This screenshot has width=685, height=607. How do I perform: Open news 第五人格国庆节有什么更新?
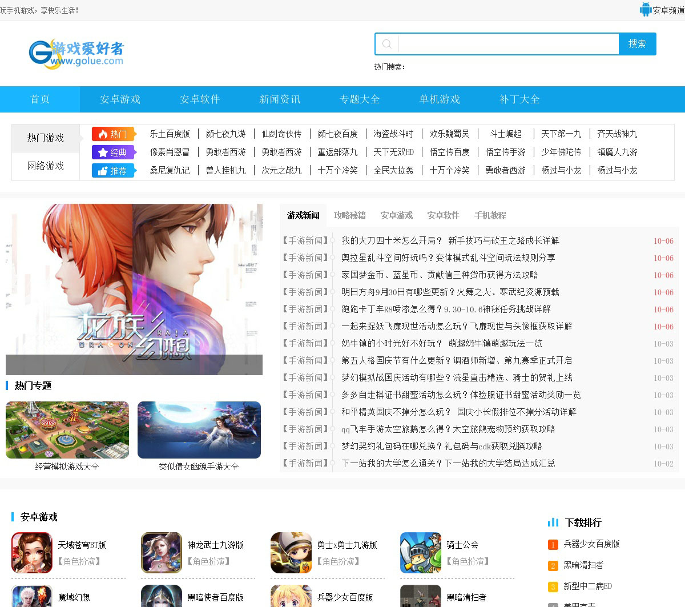[457, 360]
